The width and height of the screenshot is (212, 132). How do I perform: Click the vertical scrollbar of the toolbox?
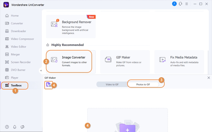point(208,62)
